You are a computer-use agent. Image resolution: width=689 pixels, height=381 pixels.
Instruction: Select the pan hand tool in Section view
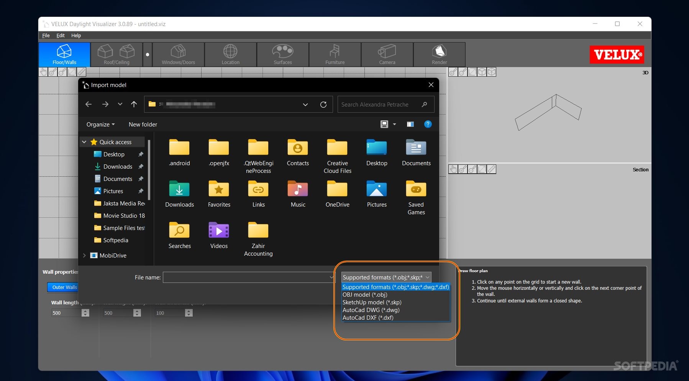[x=453, y=169]
